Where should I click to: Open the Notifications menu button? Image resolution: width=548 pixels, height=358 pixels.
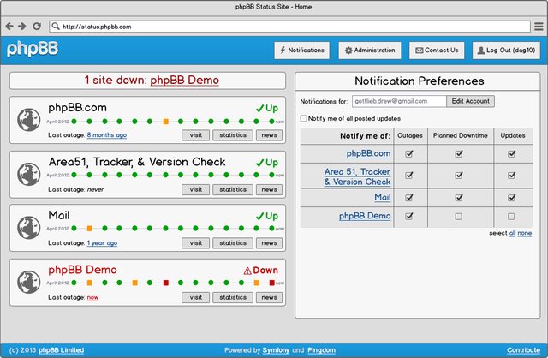pyautogui.click(x=302, y=51)
